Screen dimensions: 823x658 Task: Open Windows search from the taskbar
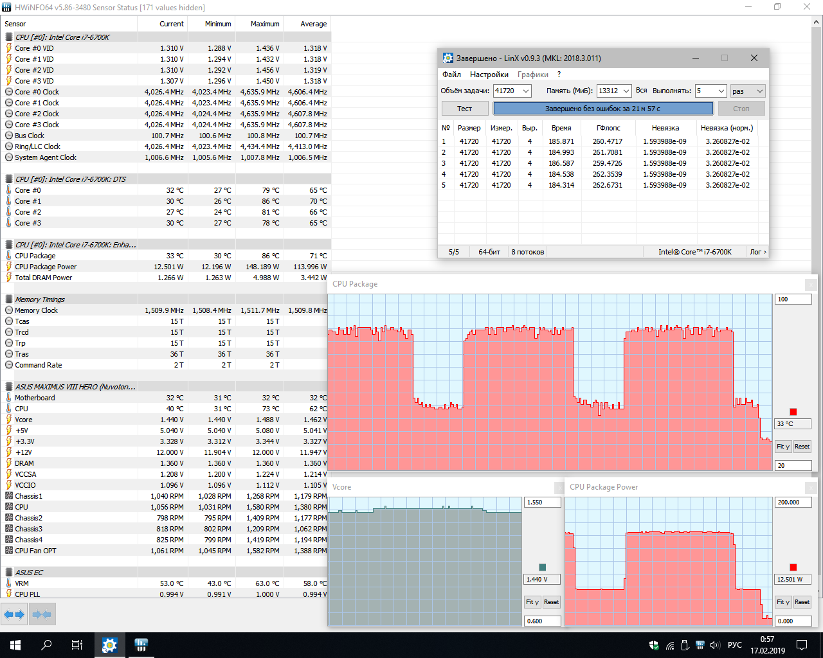46,645
